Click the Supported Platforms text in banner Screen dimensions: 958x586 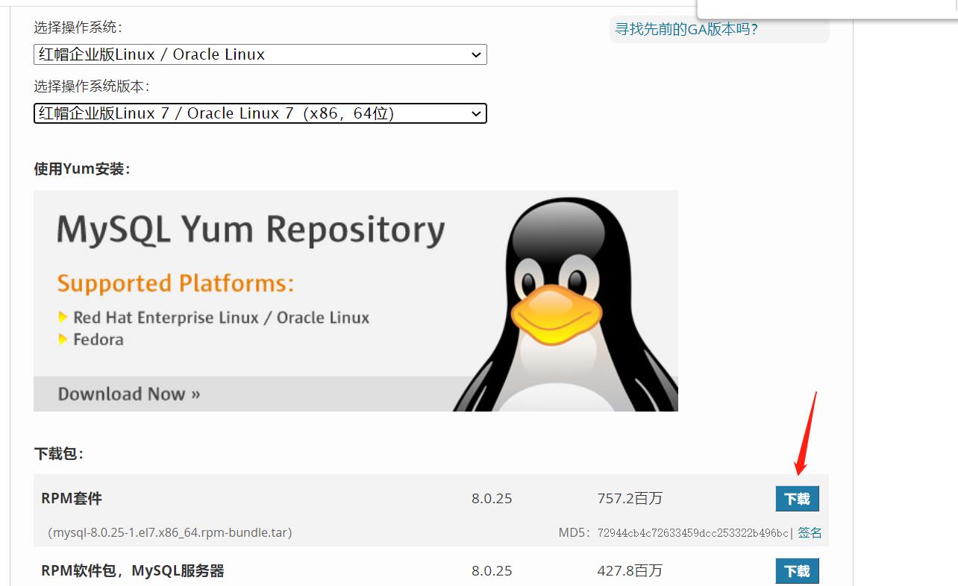click(x=175, y=283)
